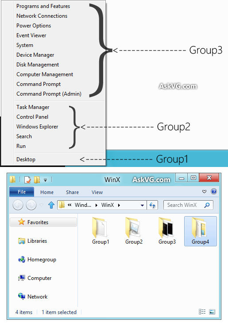Click '4 items' status bar text
The height and width of the screenshot is (326, 228).
pyautogui.click(x=24, y=312)
